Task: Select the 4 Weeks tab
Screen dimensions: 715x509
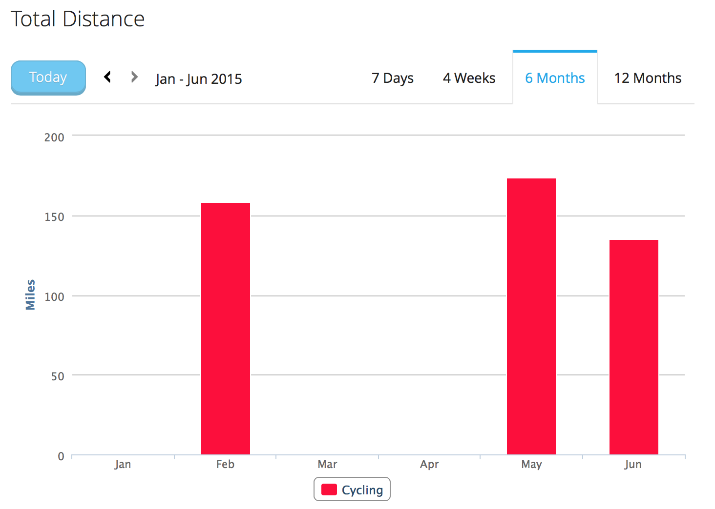Action: (x=469, y=78)
